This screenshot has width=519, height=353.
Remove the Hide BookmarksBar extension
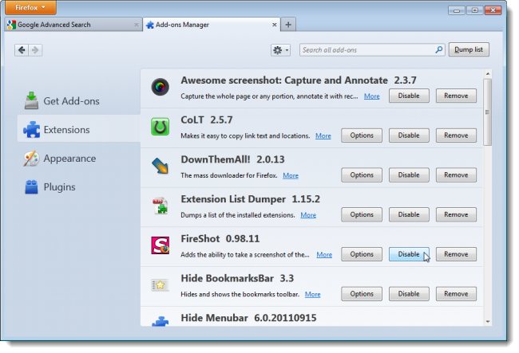tap(456, 294)
